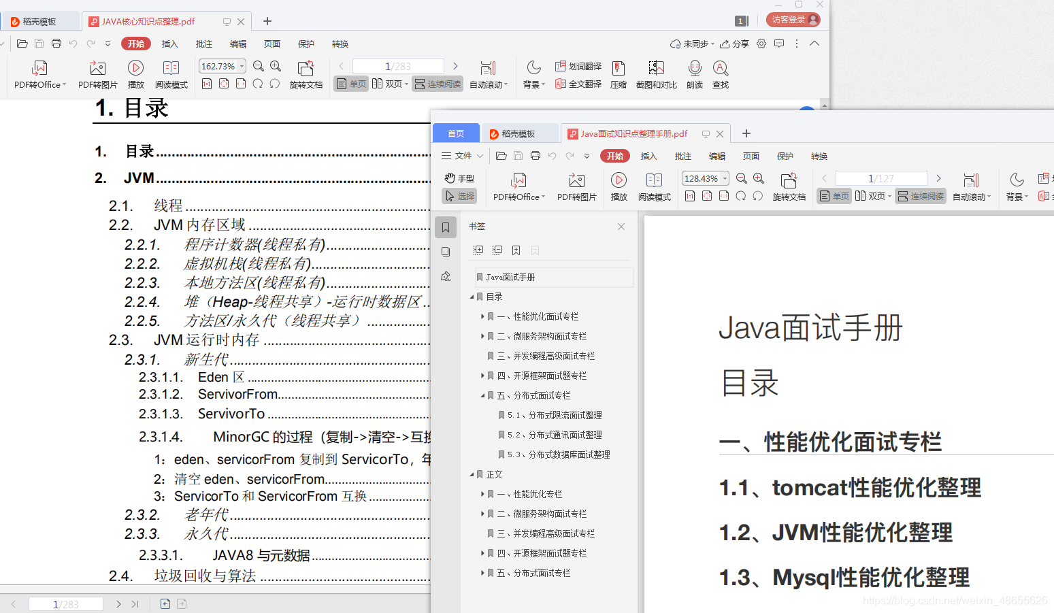Open 保护 ribbon tab in back window
The width and height of the screenshot is (1054, 613).
pos(306,44)
